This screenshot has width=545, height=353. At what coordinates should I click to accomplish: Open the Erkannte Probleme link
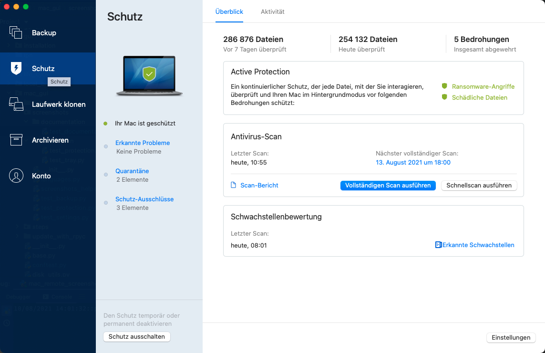[143, 143]
